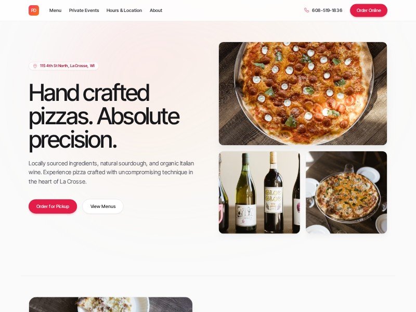Click the horizontal divider line below hero
416x312 pixels.
point(208,276)
